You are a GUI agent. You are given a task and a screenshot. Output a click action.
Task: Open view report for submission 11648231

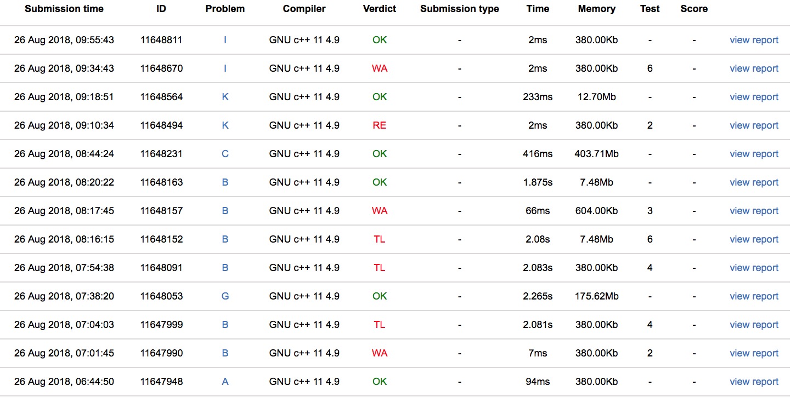tap(754, 154)
